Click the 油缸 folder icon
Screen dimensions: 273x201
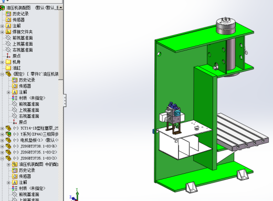tap(8, 68)
